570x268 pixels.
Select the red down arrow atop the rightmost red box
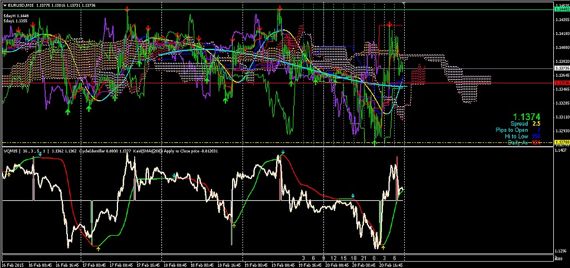pyautogui.click(x=390, y=24)
